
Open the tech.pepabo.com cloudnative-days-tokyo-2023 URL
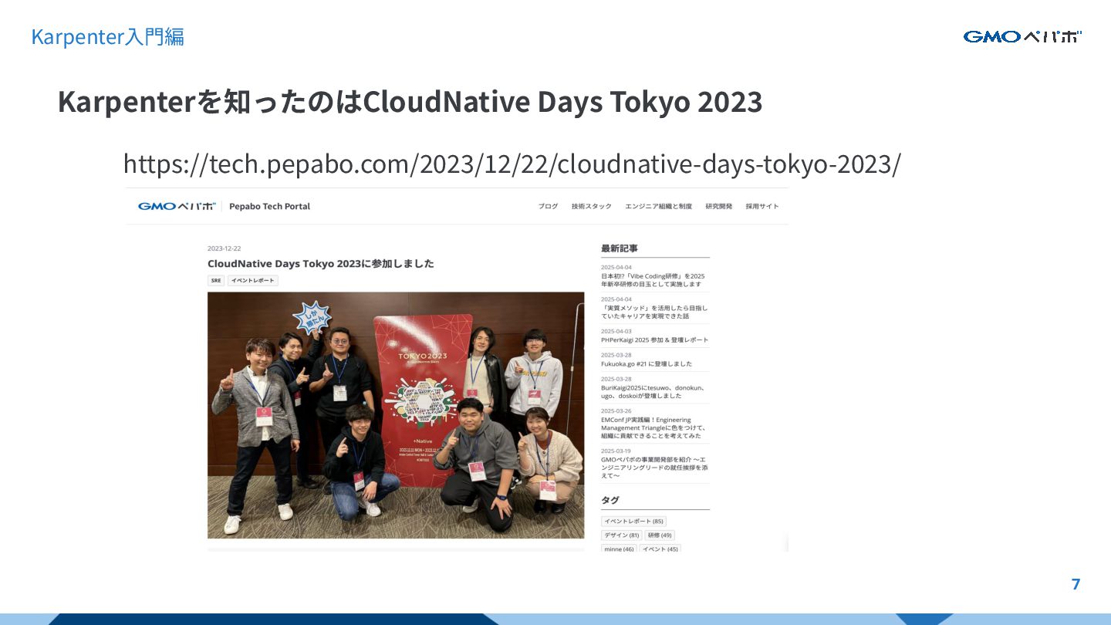[512, 164]
